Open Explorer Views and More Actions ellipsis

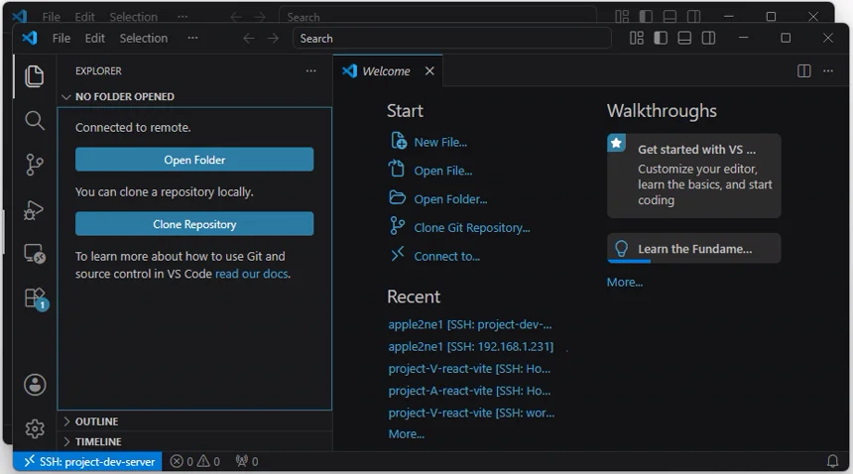click(x=310, y=70)
